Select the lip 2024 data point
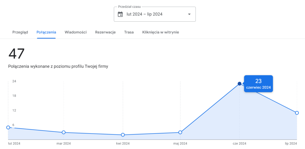This screenshot has width=305, height=149. point(297,113)
